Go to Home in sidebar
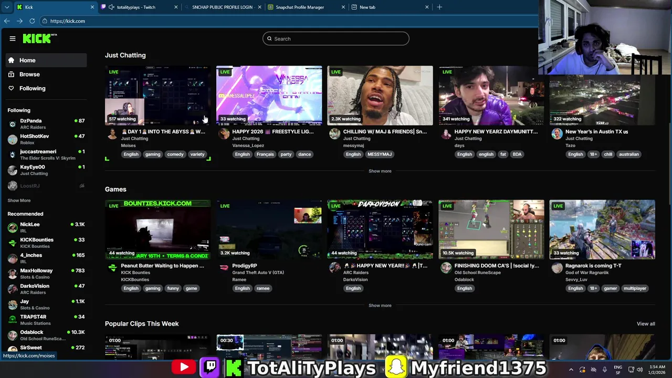Screen dimensions: 672x378 click(46, 60)
